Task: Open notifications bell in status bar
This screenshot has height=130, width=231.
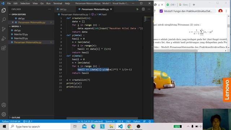Action: click(150, 121)
